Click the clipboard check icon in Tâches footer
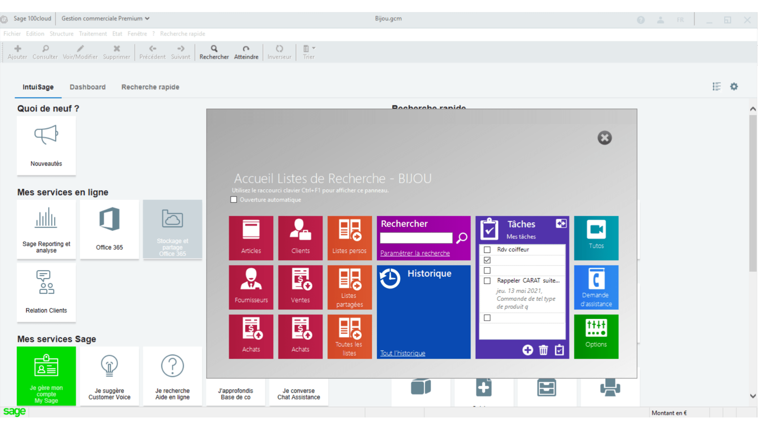The height and width of the screenshot is (426, 758). click(x=559, y=350)
